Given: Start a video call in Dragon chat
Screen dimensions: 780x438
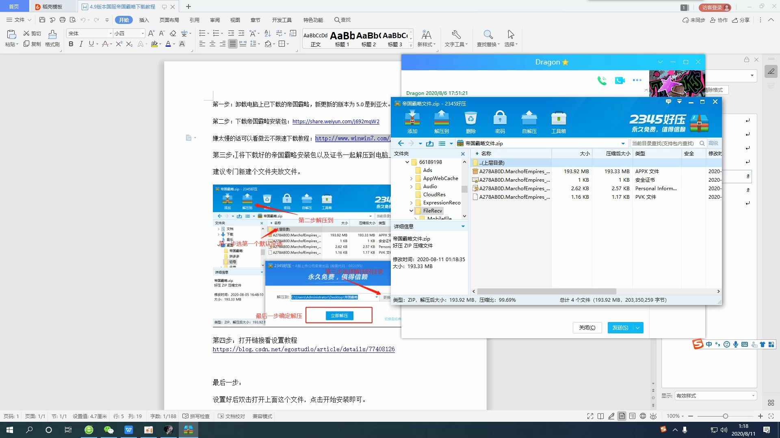Looking at the screenshot, I should 620,80.
